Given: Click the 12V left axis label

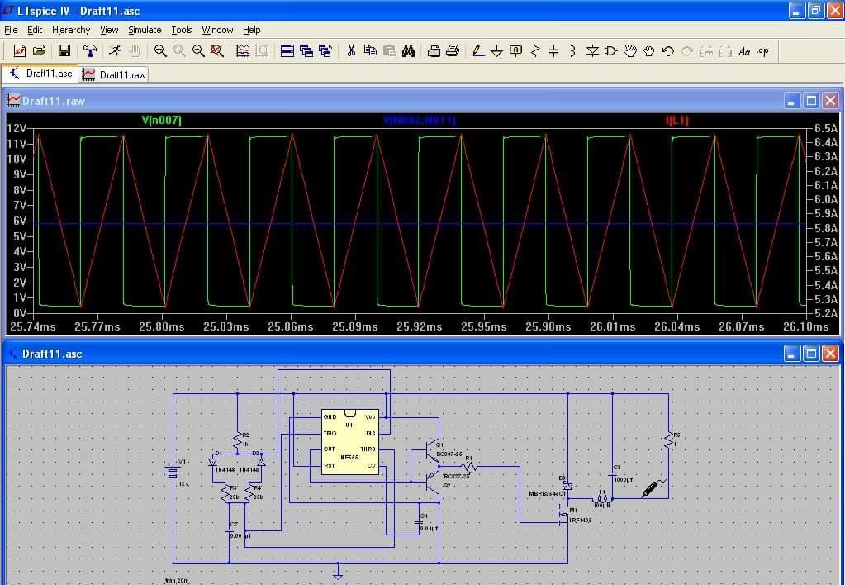Looking at the screenshot, I should 17,128.
